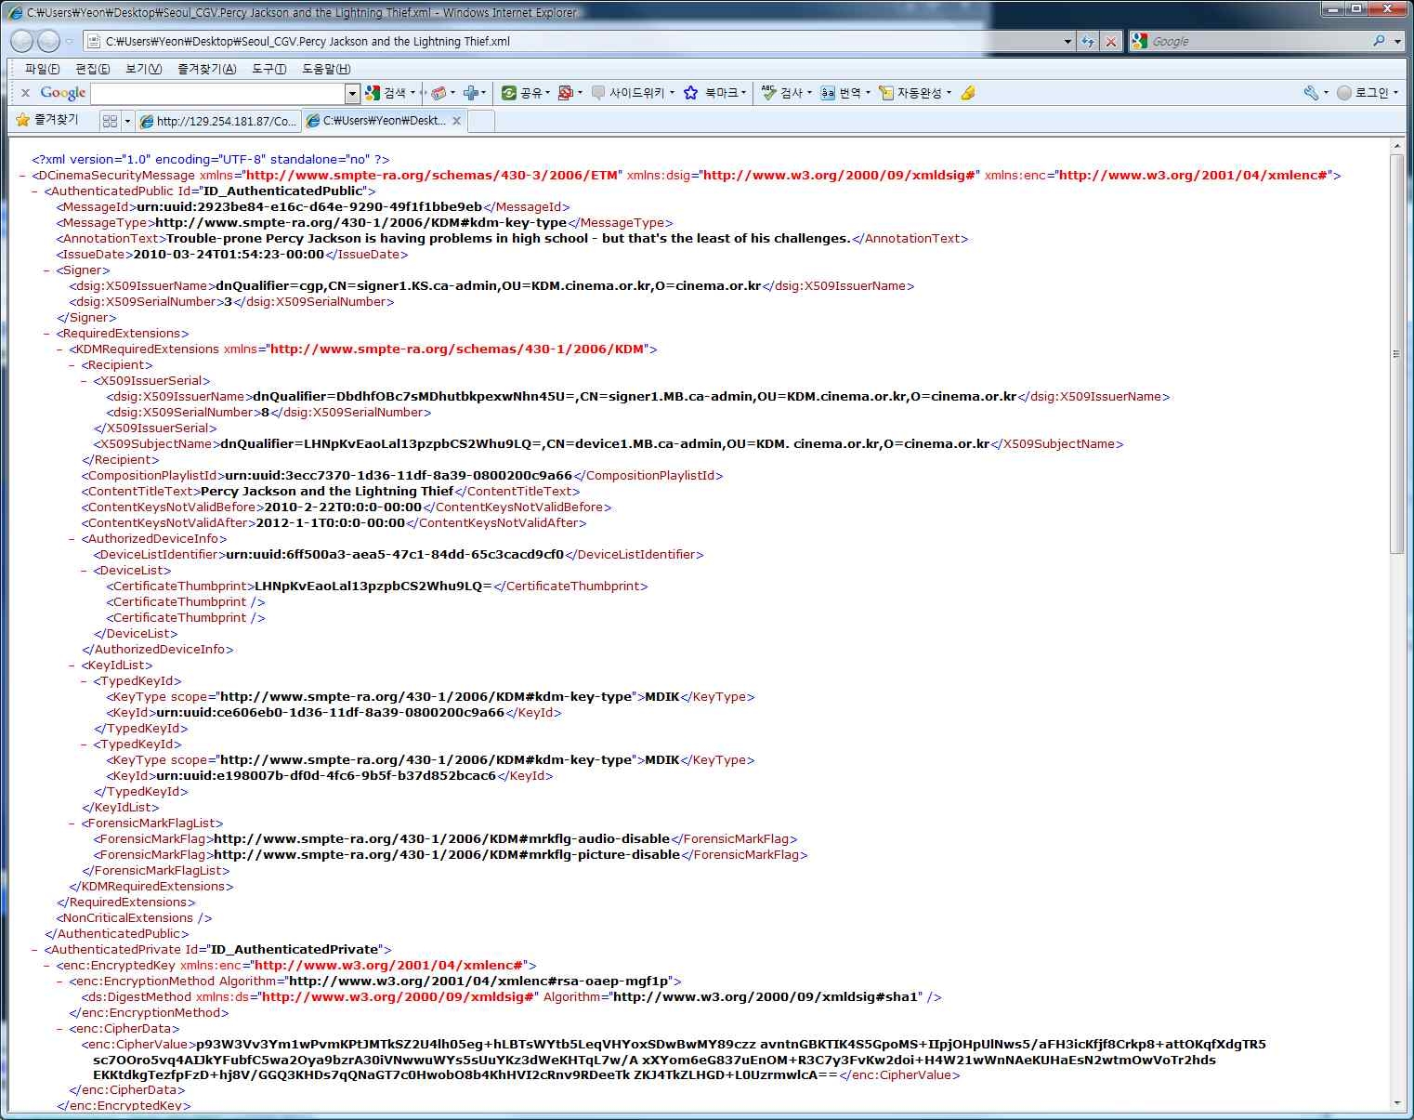Collapse the RequiredExtensions node

click(x=46, y=334)
